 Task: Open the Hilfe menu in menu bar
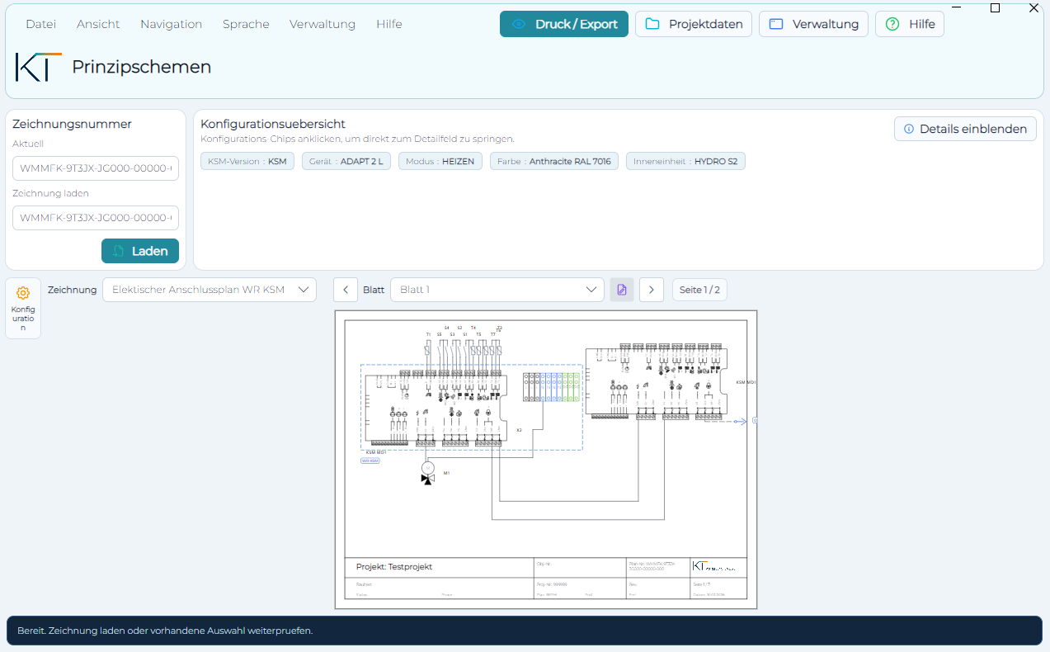click(389, 24)
